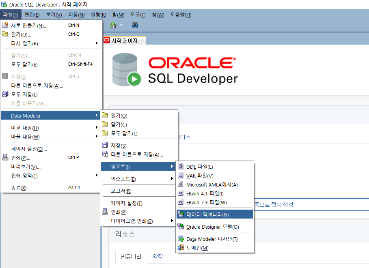Click the diskette icon beside 저장(S) in Data Modeler submenu
This screenshot has width=369, height=268.
point(105,145)
